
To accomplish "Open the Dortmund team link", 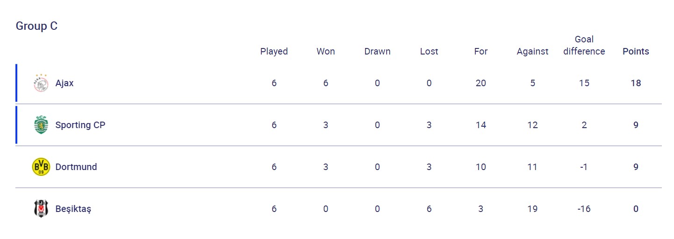I will [x=76, y=167].
